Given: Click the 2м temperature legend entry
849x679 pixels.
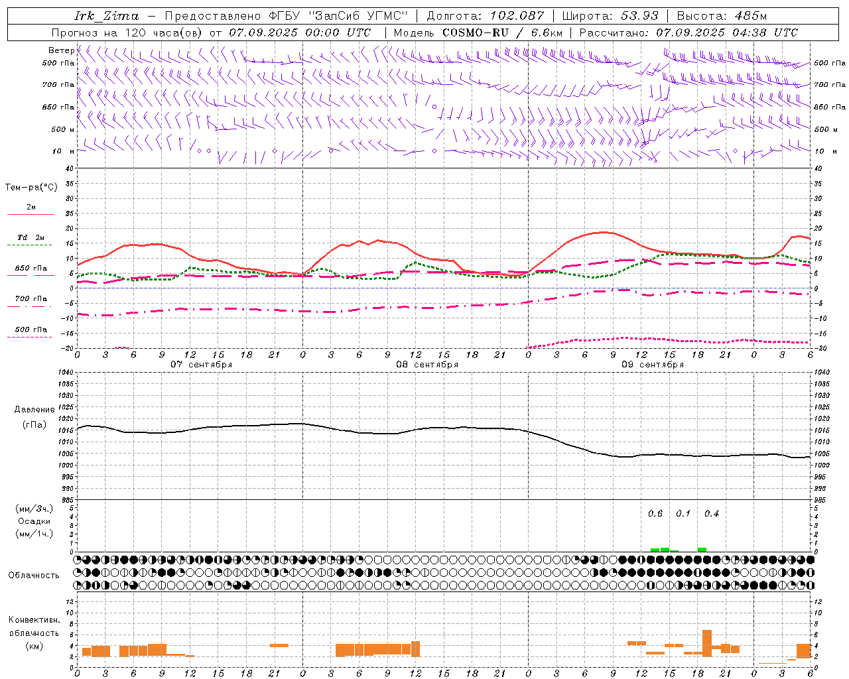Looking at the screenshot, I should tap(31, 207).
